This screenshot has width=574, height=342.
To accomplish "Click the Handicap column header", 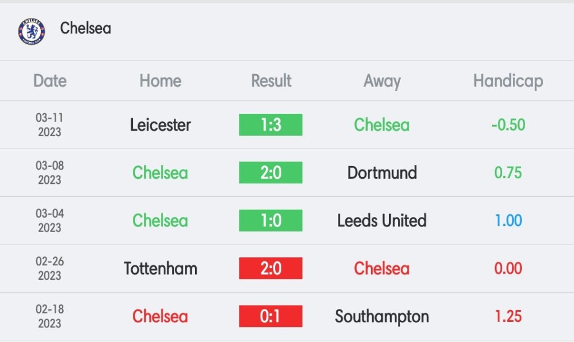I will coord(508,81).
